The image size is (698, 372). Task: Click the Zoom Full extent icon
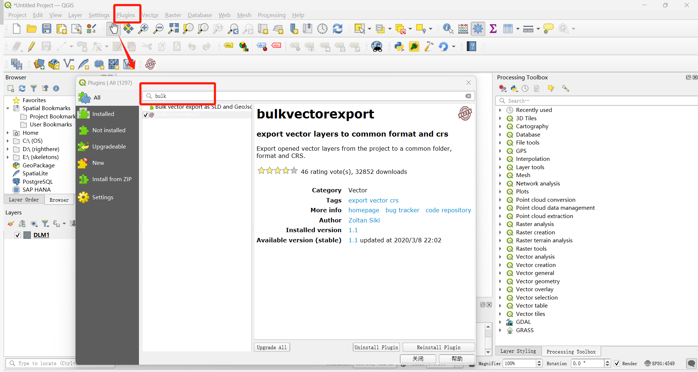tap(173, 29)
